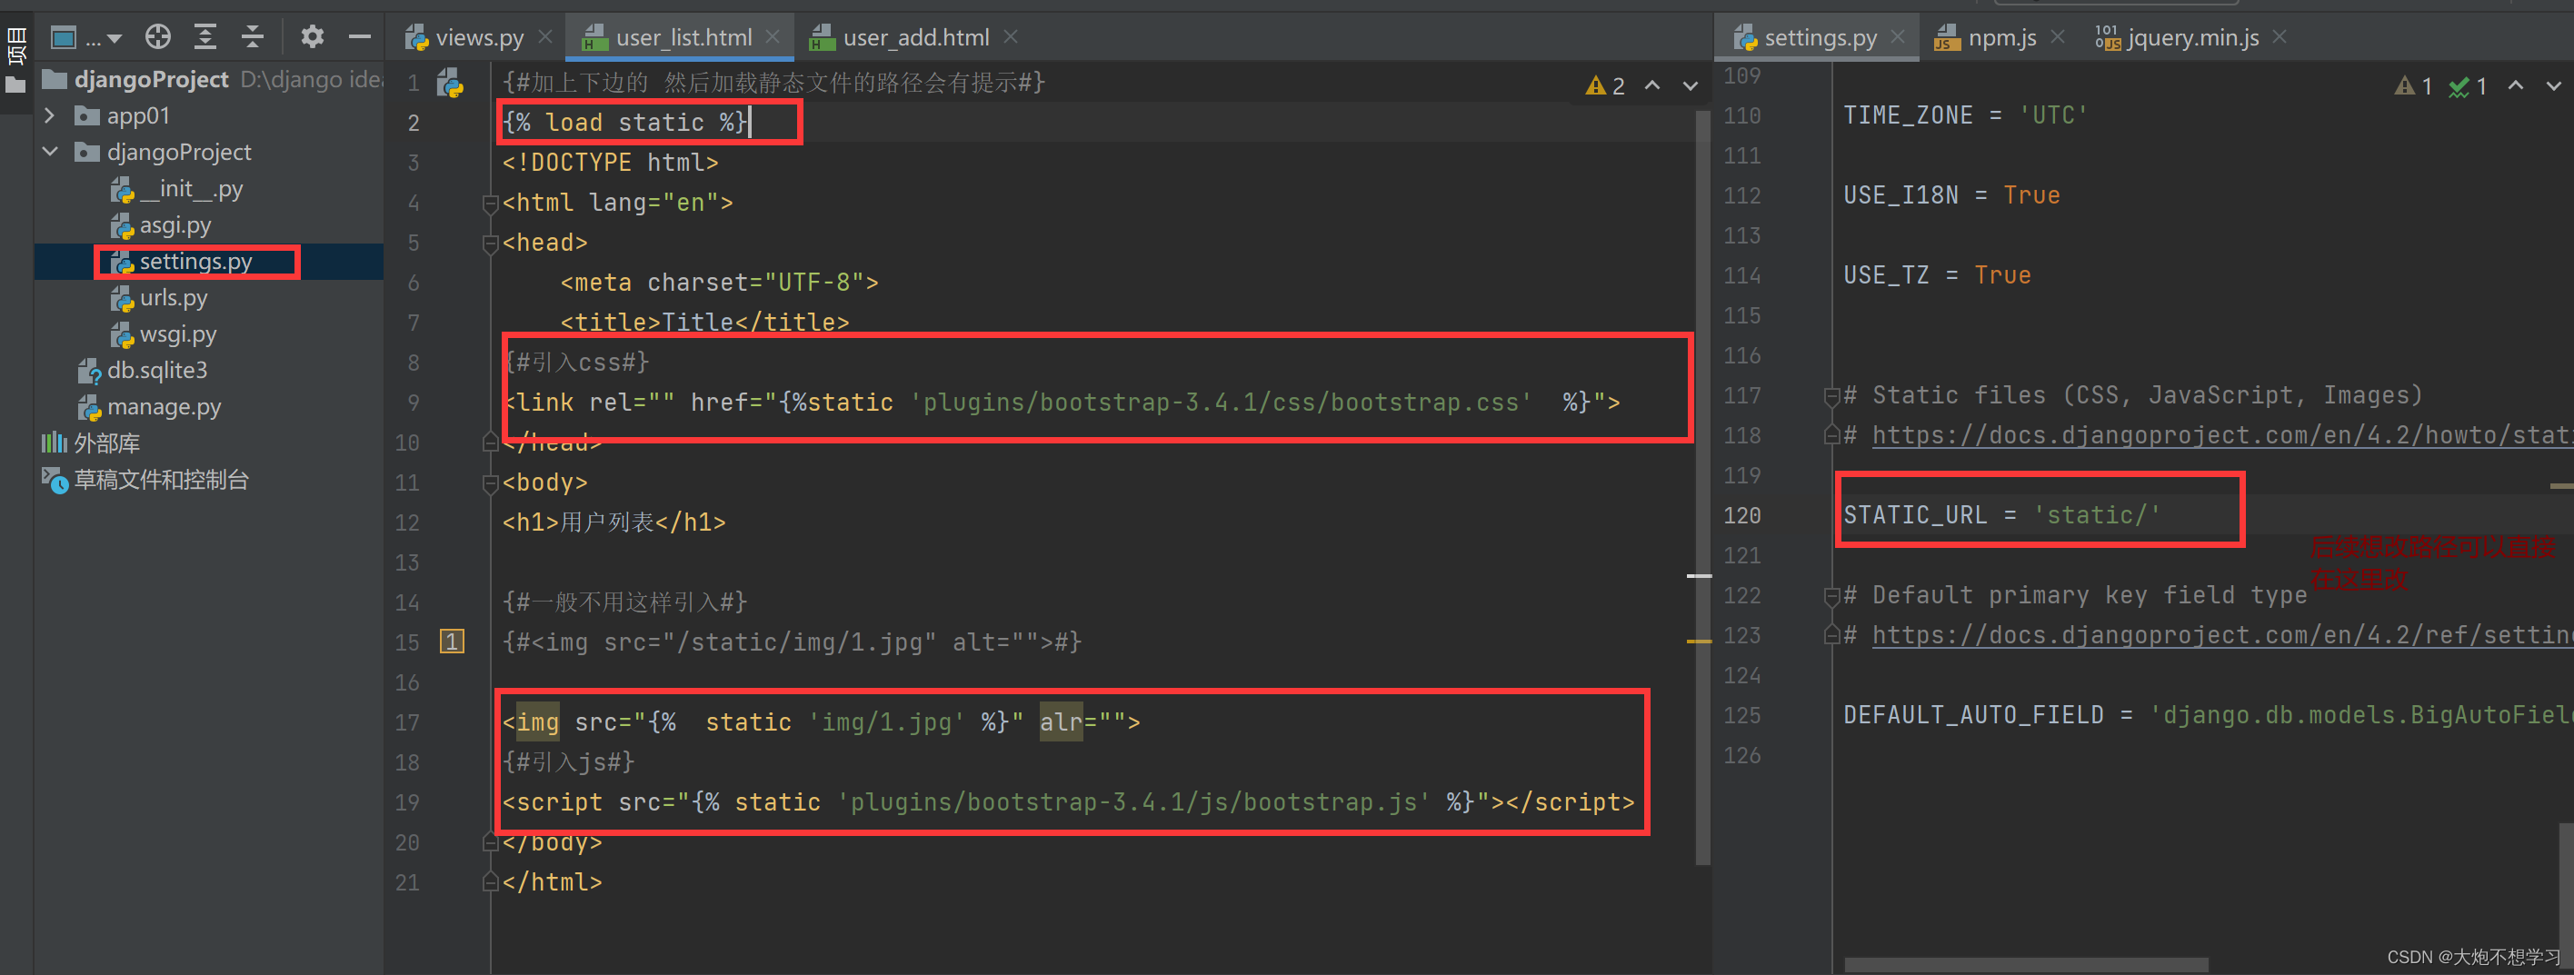
Task: Select settings.py in the project tree
Action: (x=182, y=262)
